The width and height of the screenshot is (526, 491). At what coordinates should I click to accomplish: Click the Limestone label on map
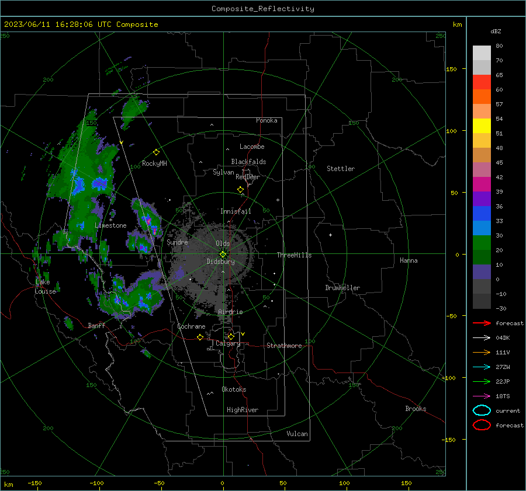110,225
